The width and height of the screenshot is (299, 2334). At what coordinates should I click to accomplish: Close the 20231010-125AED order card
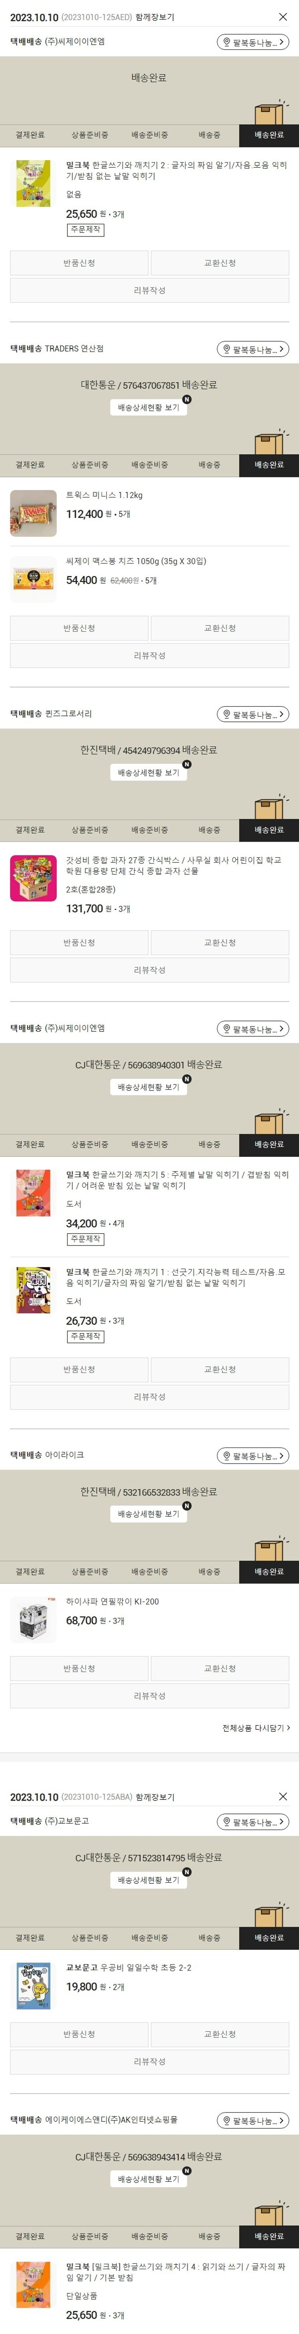(283, 17)
